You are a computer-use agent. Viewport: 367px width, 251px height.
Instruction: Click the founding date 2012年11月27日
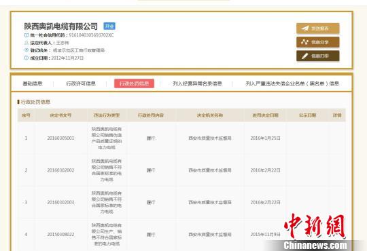pyautogui.click(x=67, y=58)
